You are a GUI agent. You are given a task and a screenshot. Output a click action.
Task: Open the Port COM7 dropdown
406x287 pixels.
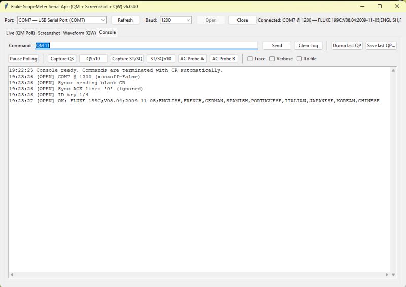61,20
